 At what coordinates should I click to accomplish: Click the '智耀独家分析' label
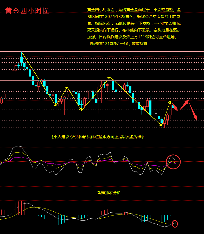[109, 193]
